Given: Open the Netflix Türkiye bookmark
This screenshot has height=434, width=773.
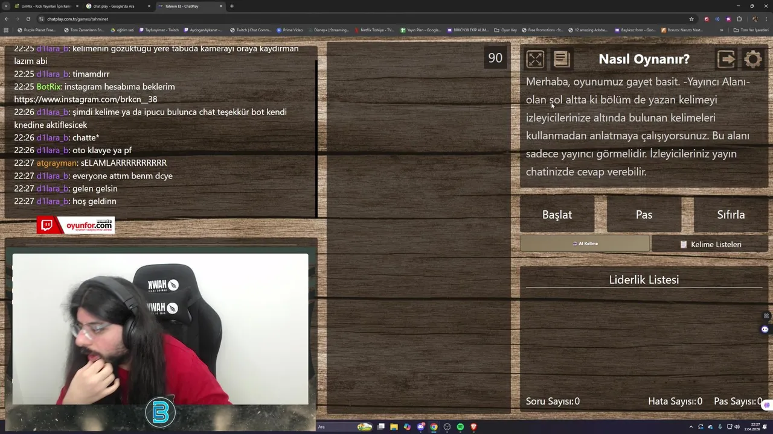Looking at the screenshot, I should 374,30.
